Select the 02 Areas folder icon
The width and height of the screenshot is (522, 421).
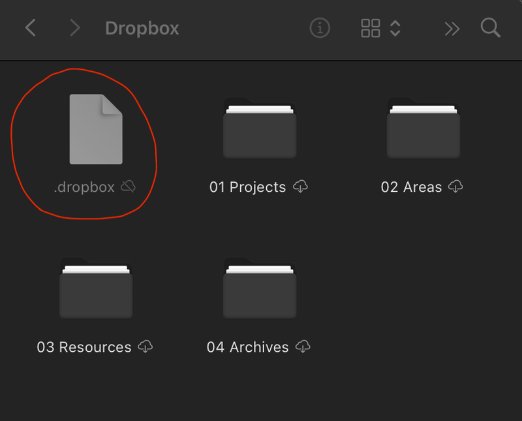(x=423, y=128)
